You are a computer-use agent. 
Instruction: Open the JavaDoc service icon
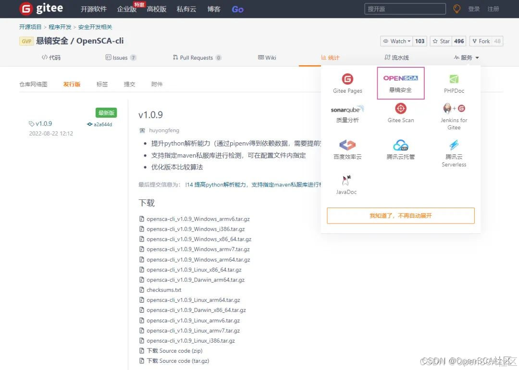tap(346, 180)
